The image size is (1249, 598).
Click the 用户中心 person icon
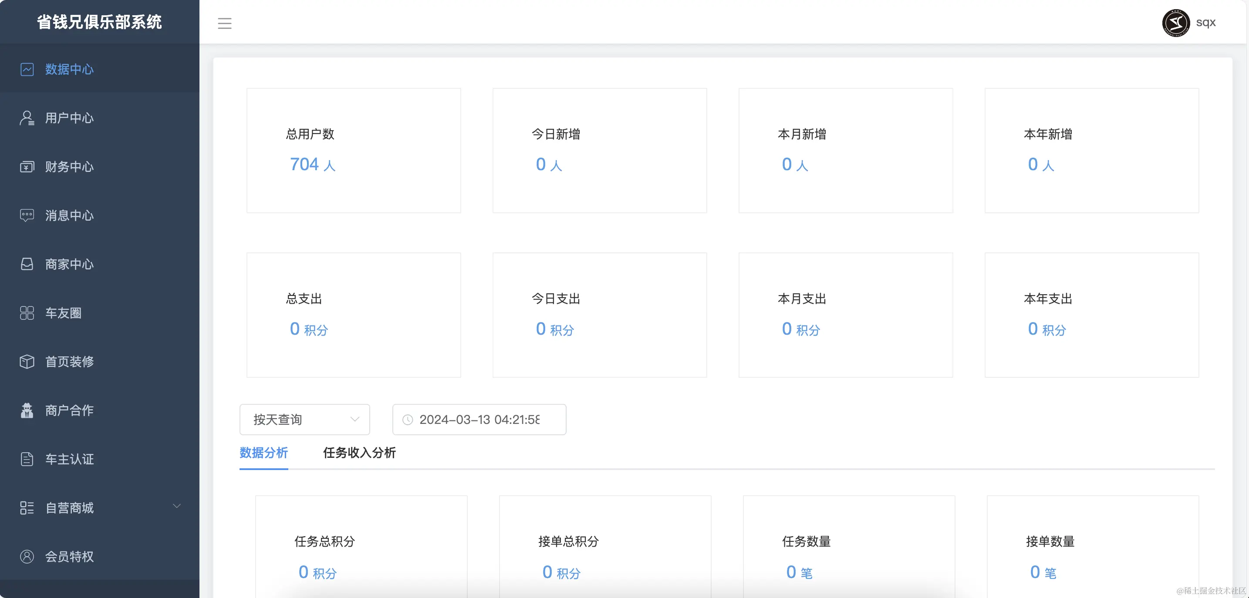pos(27,118)
